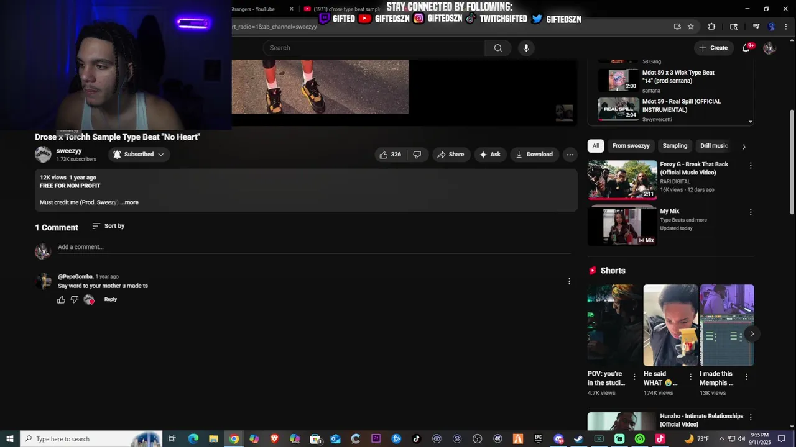Image resolution: width=796 pixels, height=447 pixels.
Task: Activate voice search microphone
Action: coord(526,48)
